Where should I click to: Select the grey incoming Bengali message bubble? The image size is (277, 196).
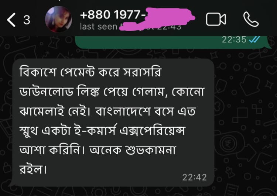[113, 123]
